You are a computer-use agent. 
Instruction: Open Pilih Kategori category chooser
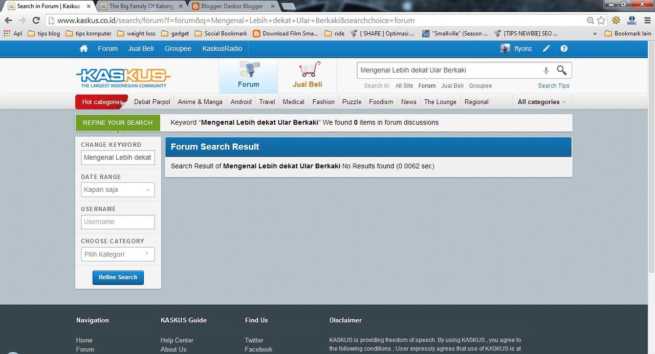[118, 254]
